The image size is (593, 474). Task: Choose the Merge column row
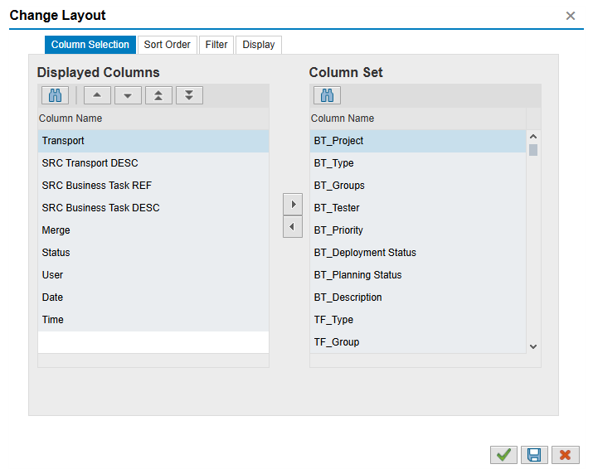56,230
